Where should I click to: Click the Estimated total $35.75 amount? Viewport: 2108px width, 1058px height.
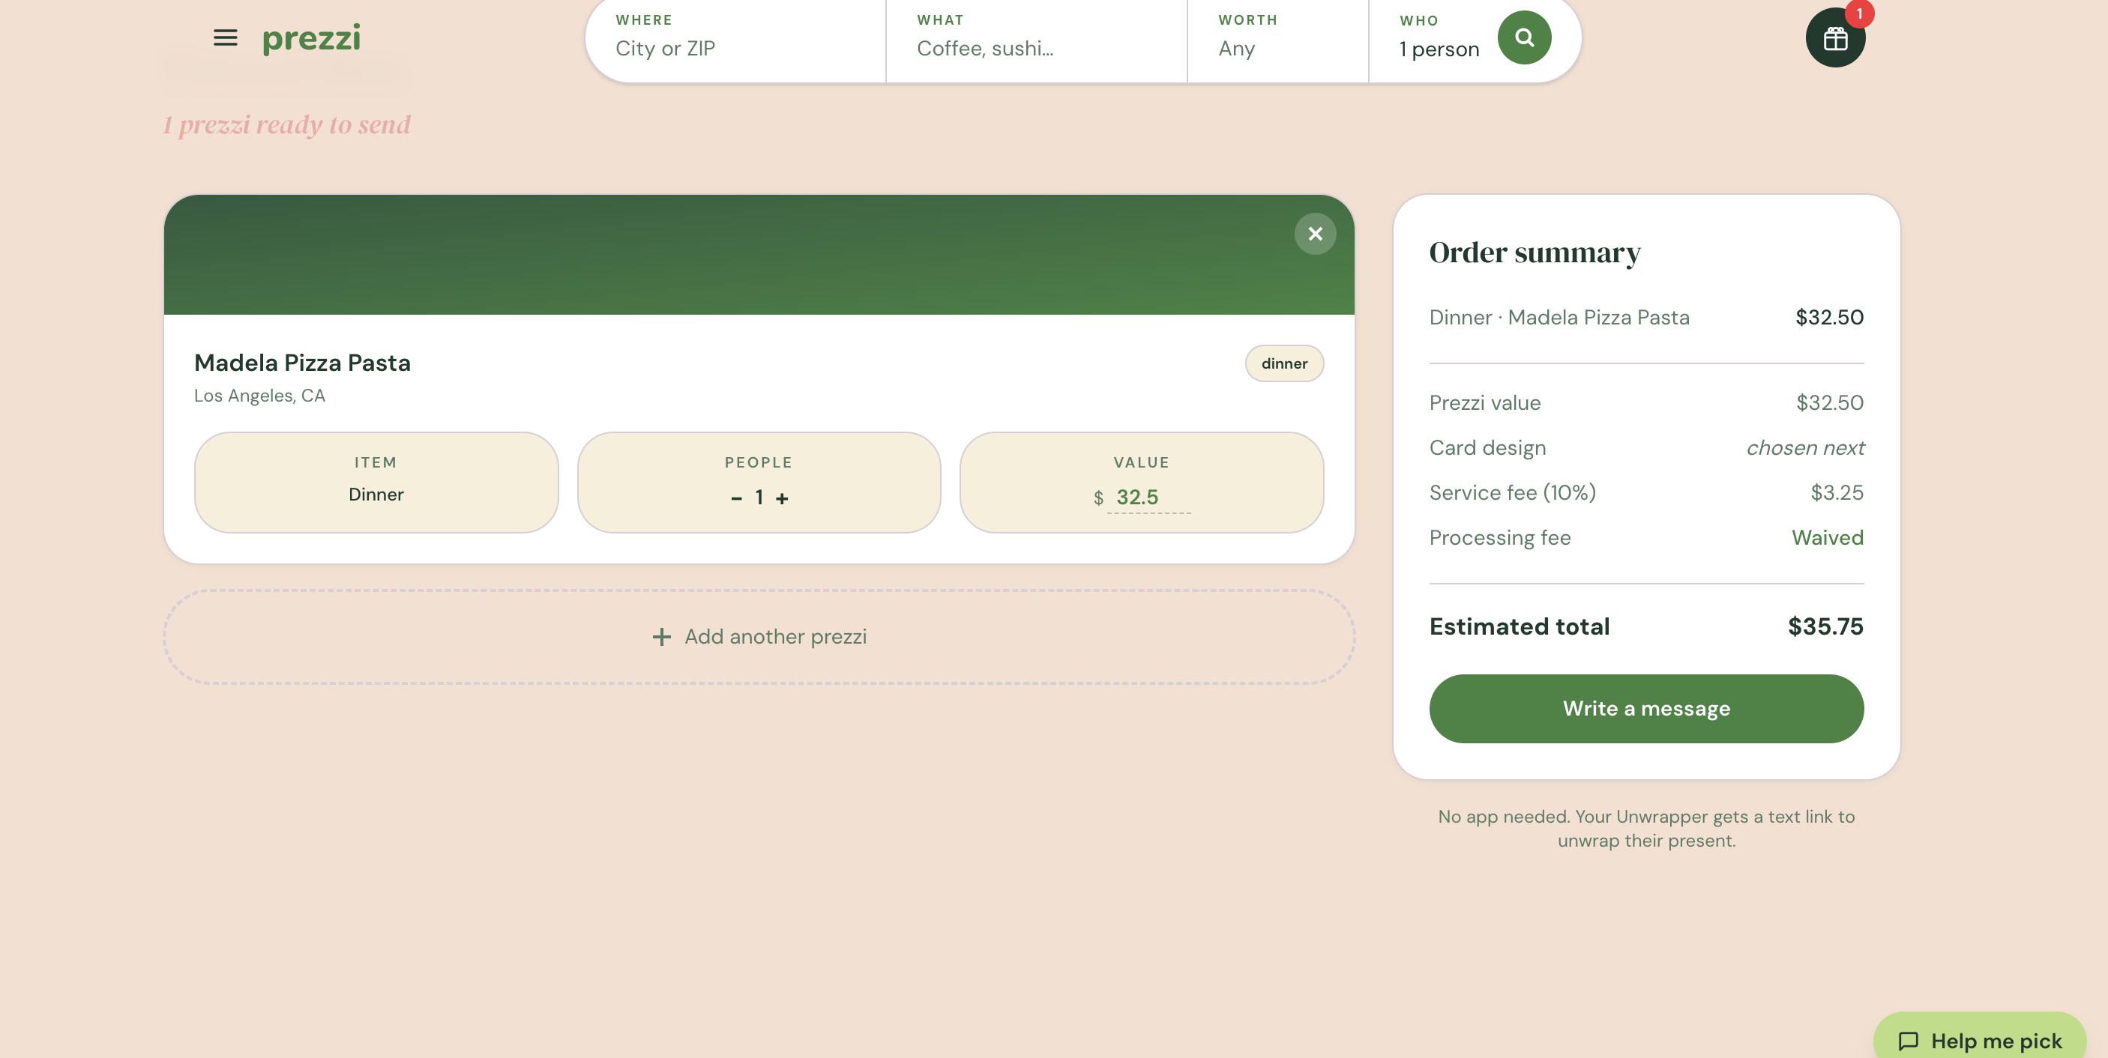[1825, 626]
